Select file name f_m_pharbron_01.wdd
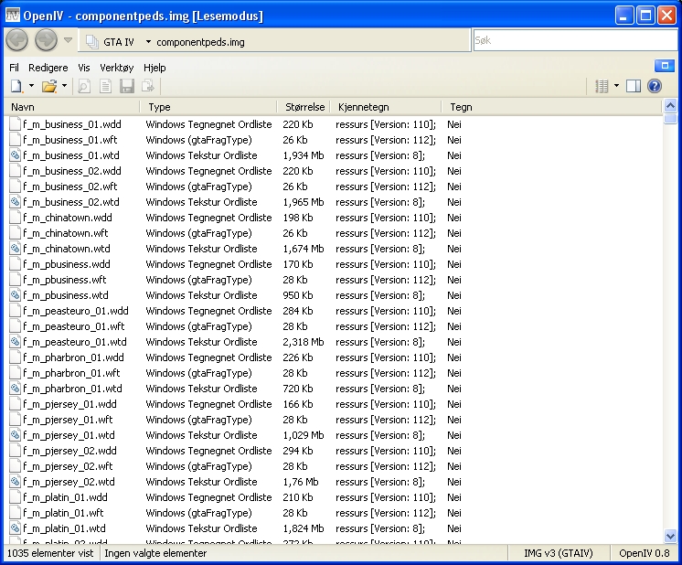 [x=73, y=357]
